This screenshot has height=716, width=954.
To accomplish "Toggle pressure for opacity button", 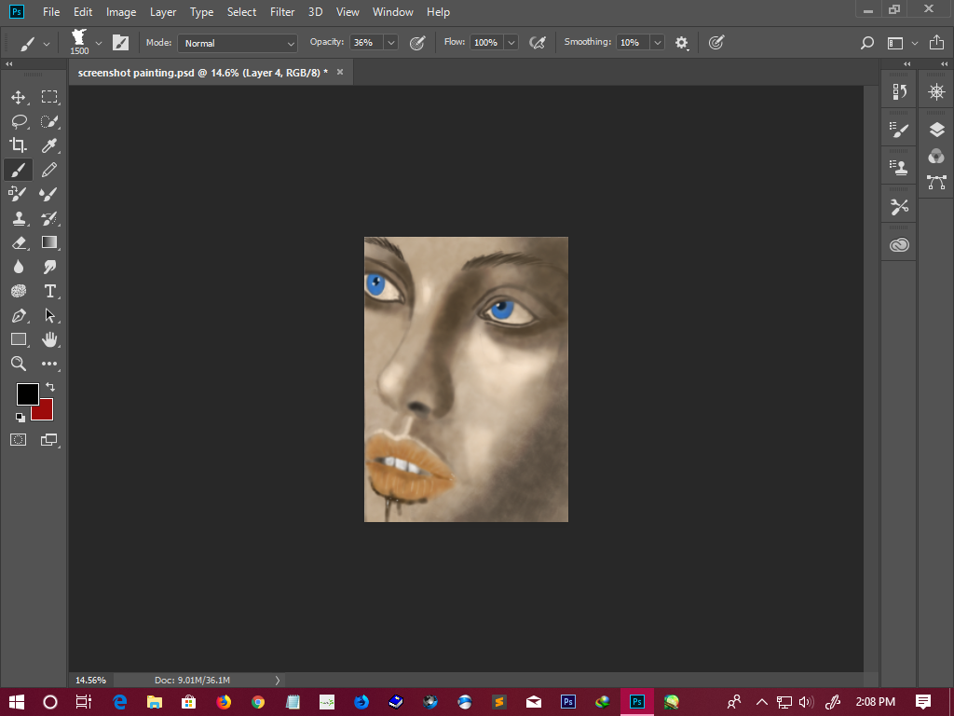I will [x=417, y=43].
